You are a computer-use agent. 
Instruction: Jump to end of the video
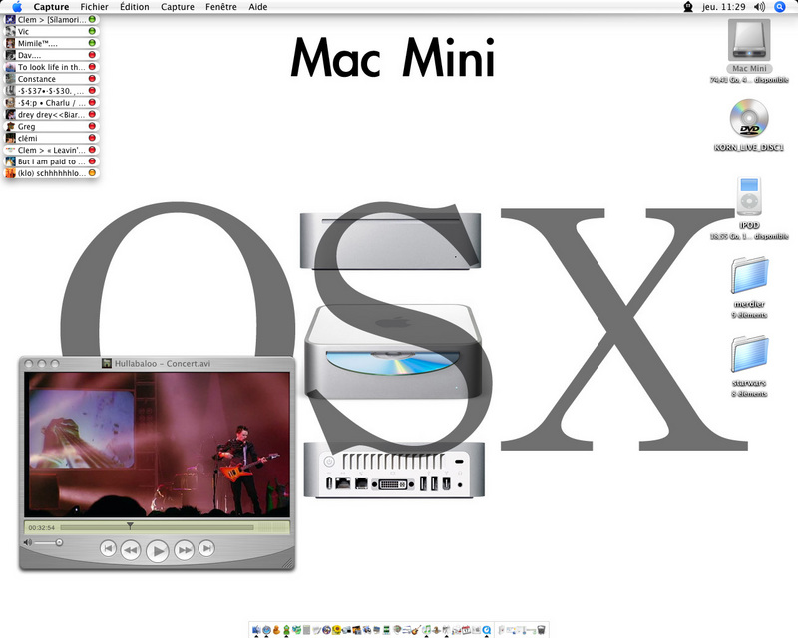click(206, 548)
